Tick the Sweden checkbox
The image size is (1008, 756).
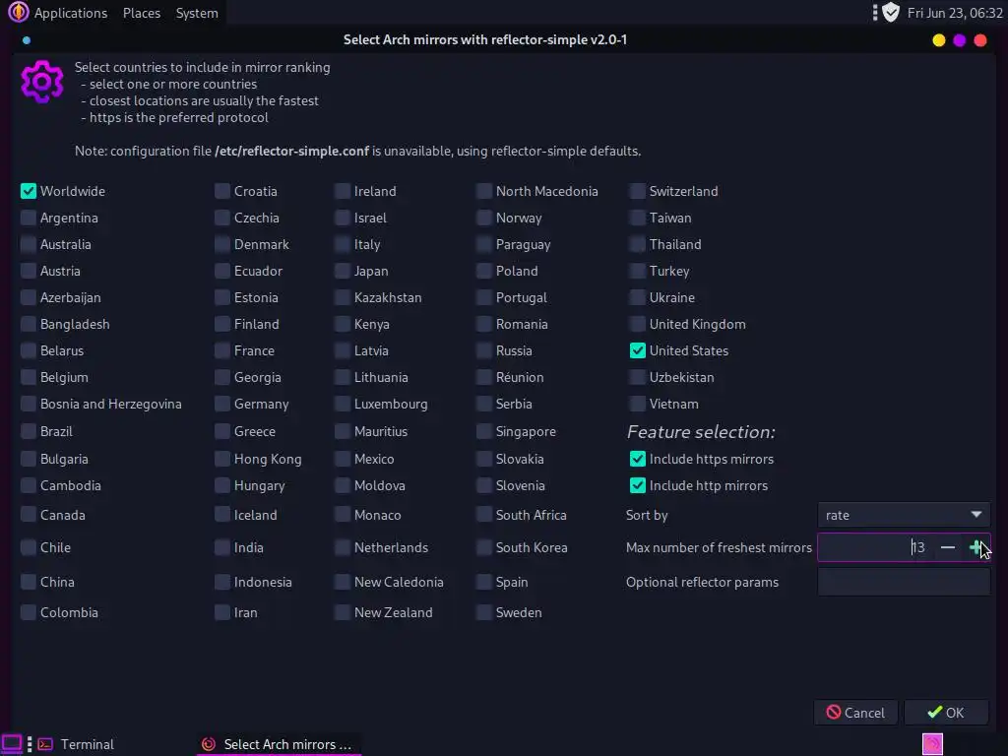[483, 612]
